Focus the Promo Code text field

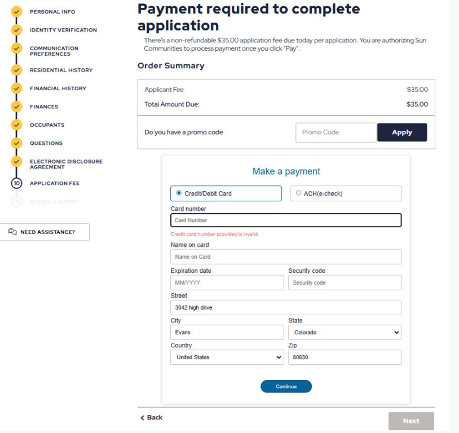[336, 132]
